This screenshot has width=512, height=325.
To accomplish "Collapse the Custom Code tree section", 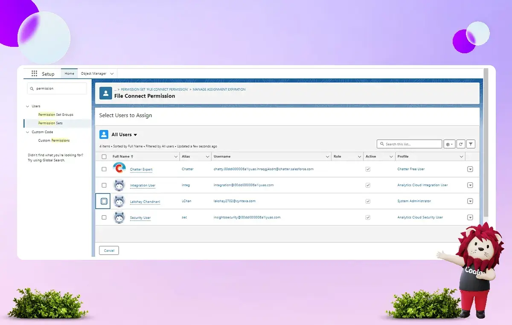I will pos(28,132).
